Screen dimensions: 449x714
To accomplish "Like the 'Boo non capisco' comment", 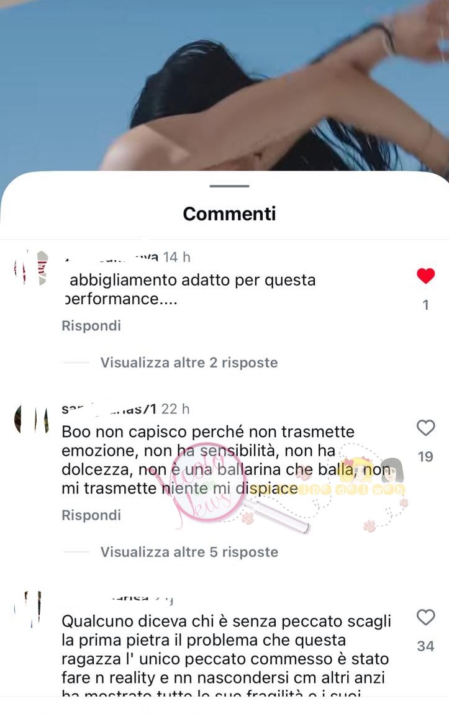I will tap(426, 428).
